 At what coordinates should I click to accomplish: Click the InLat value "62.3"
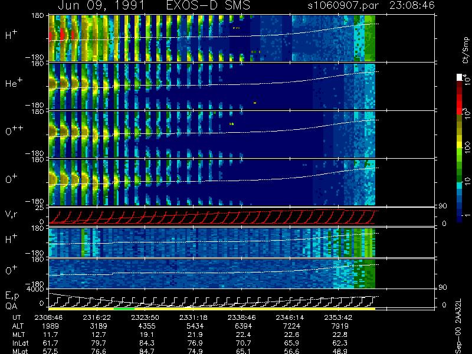[x=340, y=343]
